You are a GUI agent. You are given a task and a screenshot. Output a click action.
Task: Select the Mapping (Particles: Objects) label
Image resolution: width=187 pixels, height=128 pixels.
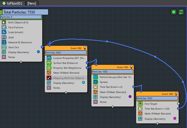[x=69, y=78]
